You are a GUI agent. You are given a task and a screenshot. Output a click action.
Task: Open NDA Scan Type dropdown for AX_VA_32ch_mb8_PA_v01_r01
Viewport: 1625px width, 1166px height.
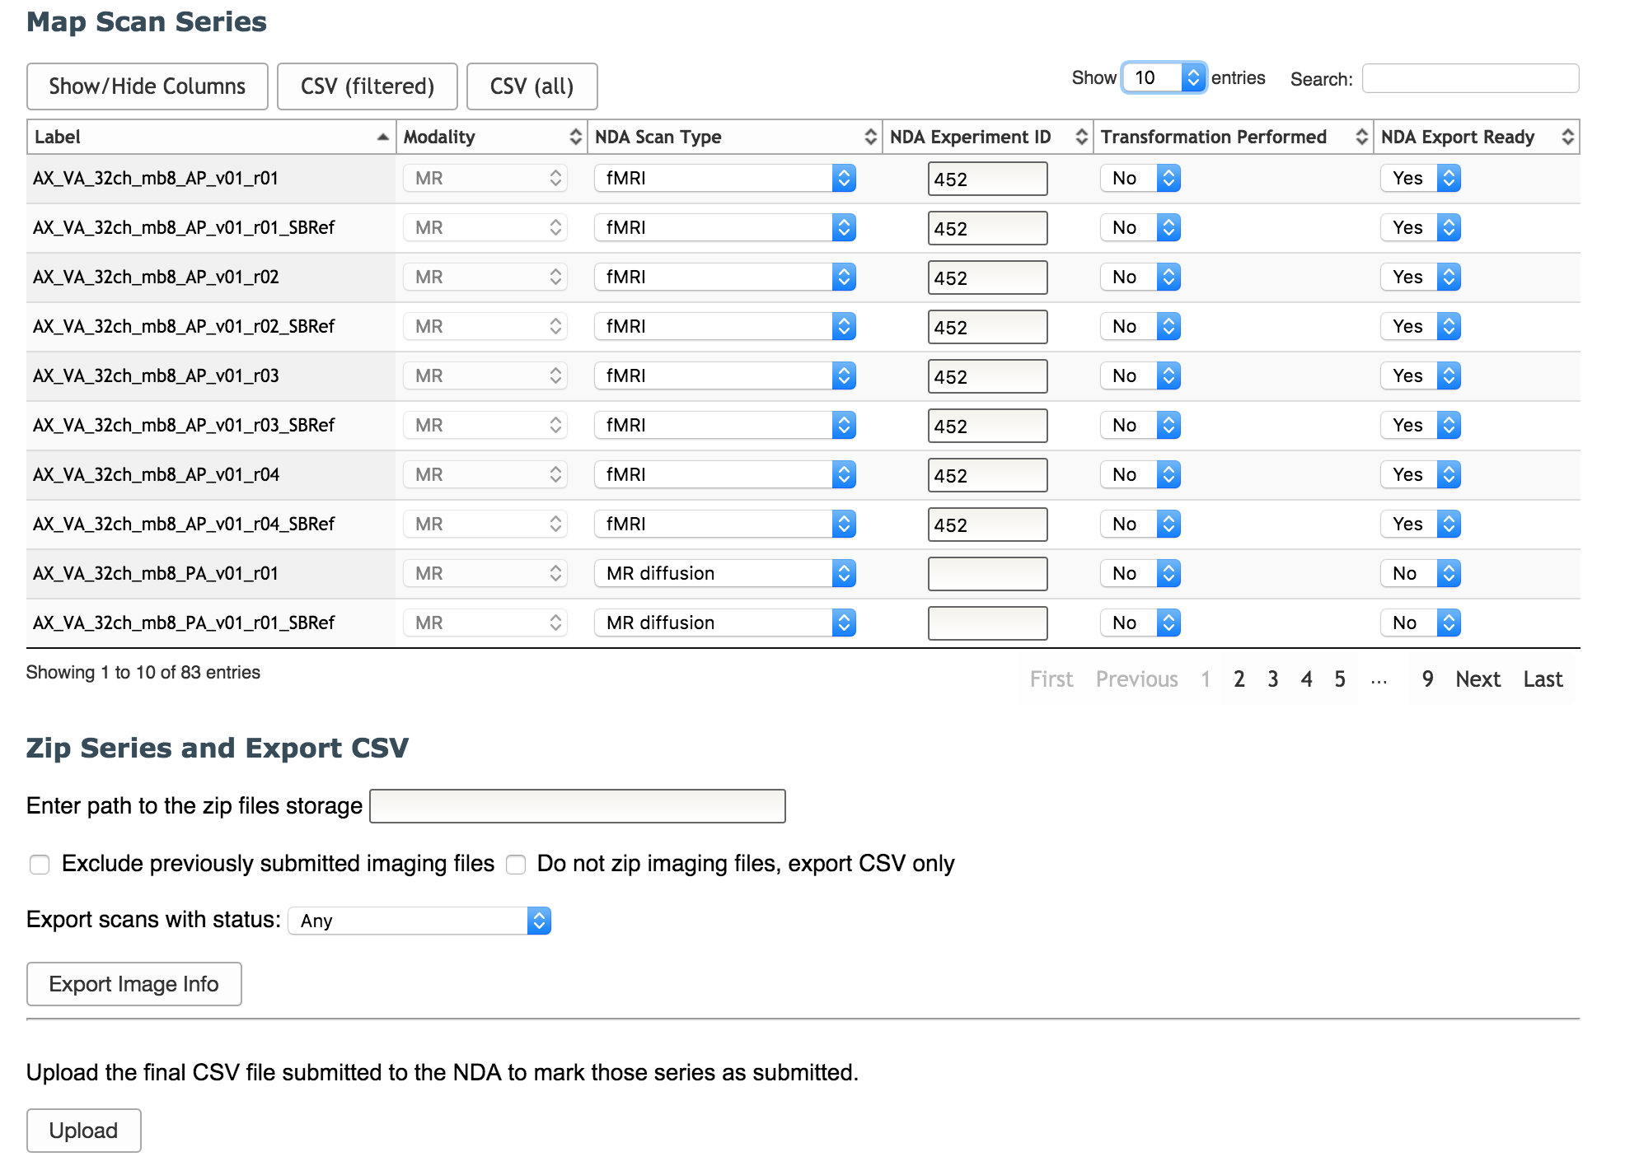(x=725, y=573)
